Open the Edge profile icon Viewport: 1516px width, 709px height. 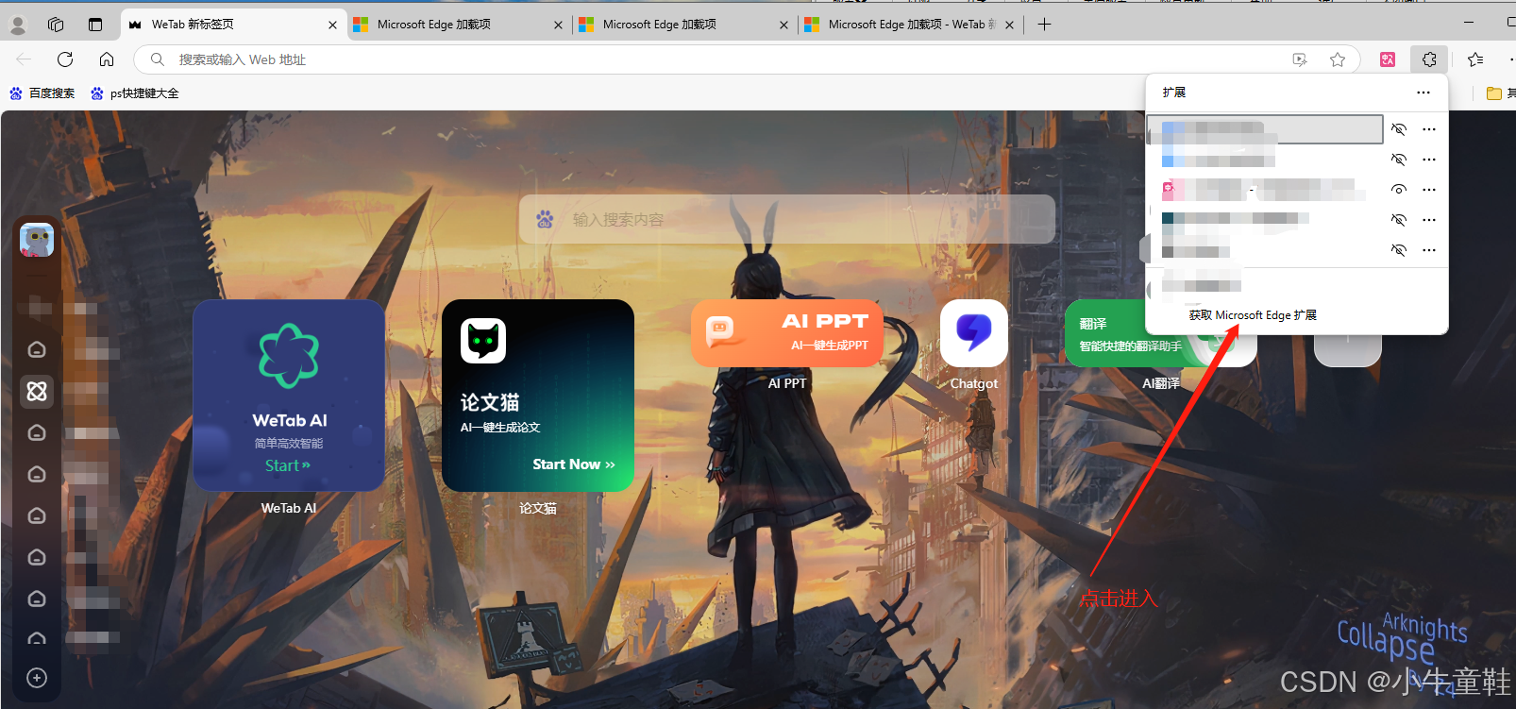point(18,25)
